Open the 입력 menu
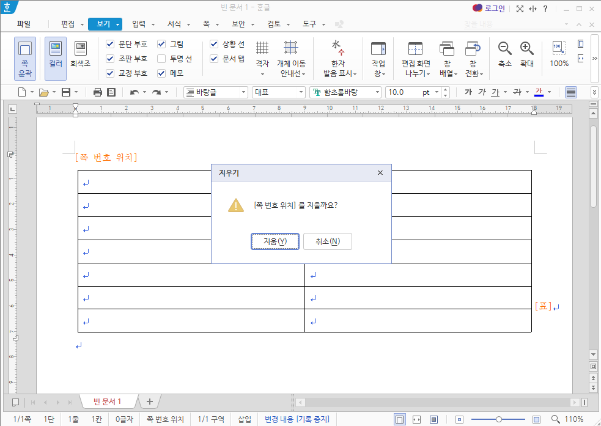This screenshot has width=601, height=426. 139,24
